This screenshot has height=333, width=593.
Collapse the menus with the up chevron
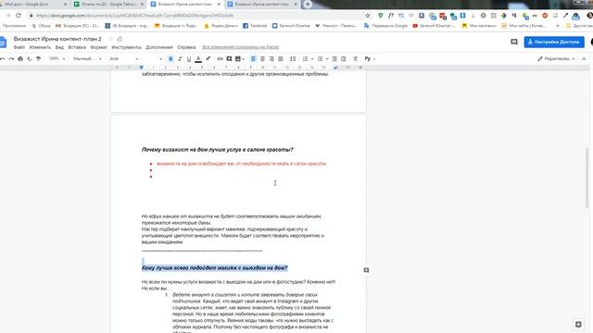point(584,59)
